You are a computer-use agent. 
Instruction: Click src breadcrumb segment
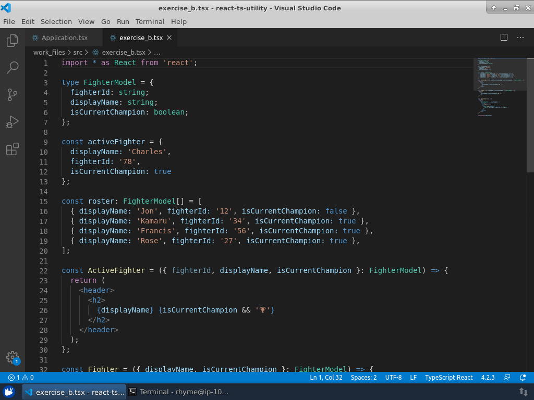pyautogui.click(x=78, y=53)
